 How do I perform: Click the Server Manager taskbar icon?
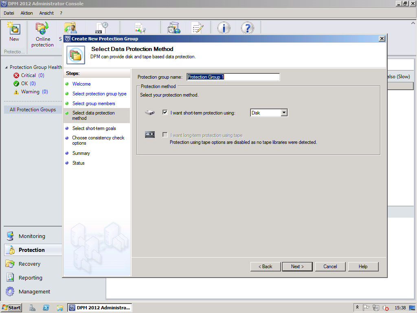point(32,308)
